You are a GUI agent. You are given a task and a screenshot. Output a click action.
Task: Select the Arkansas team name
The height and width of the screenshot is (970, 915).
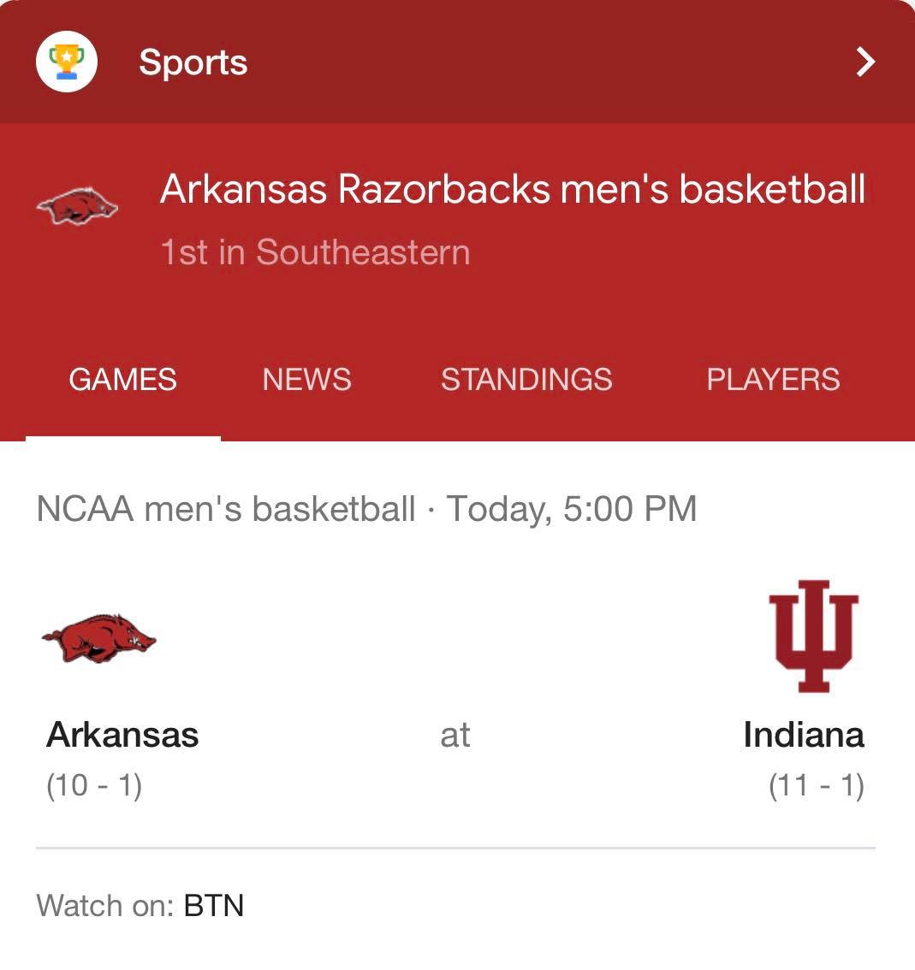tap(122, 735)
